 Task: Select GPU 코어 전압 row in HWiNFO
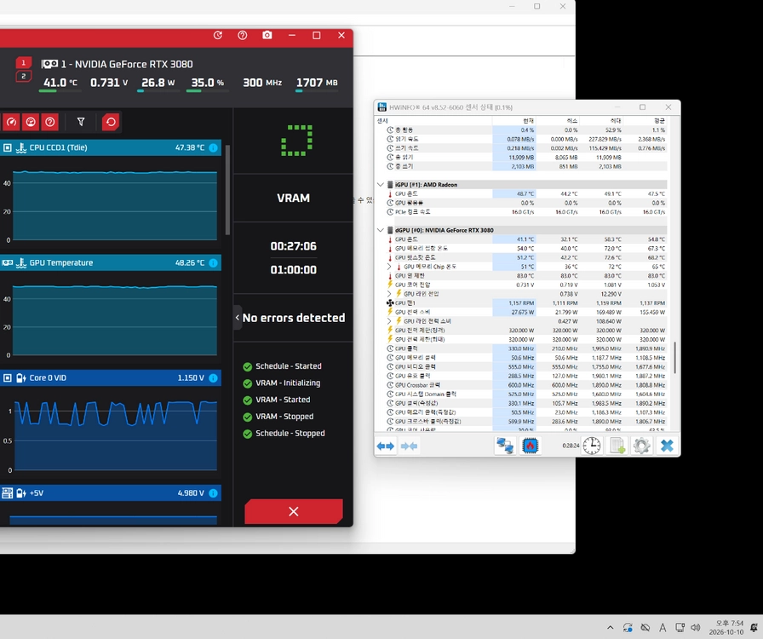[x=526, y=285]
